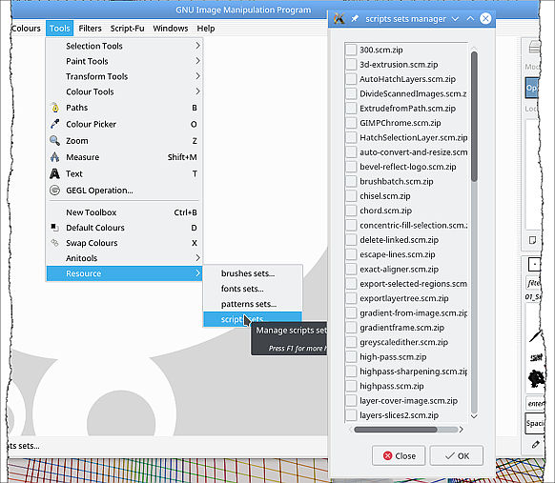
Task: Pick the Measure compass tool icon
Action: tap(55, 157)
